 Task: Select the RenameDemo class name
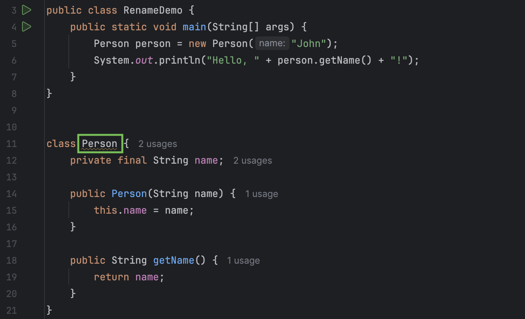tap(153, 10)
